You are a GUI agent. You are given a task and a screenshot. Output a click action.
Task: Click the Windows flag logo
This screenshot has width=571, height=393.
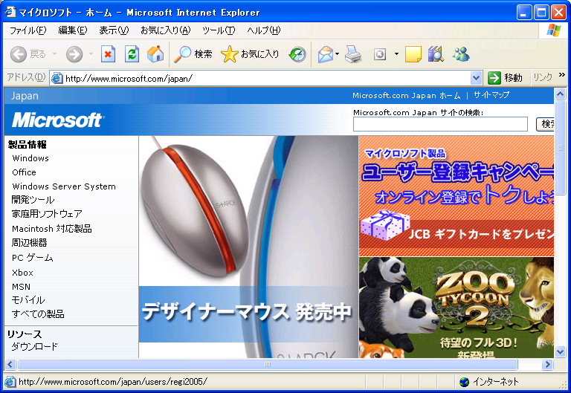click(554, 30)
